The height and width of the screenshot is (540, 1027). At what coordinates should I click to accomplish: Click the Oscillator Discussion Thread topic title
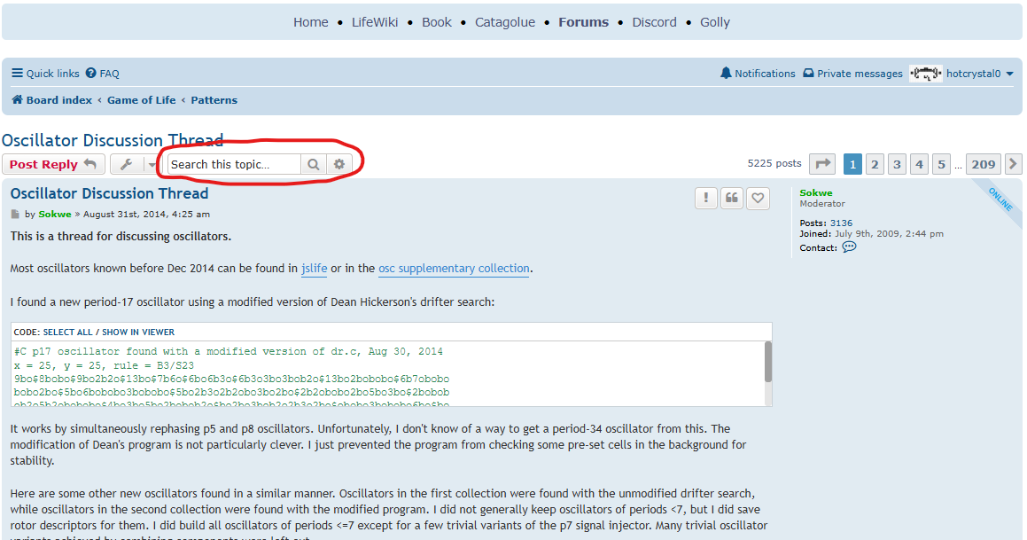click(113, 140)
